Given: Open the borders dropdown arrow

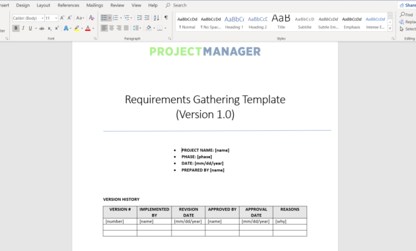Looking at the screenshot, I should pos(165,28).
